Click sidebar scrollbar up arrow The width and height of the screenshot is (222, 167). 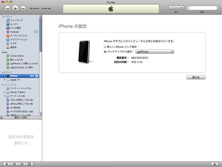pos(41,16)
